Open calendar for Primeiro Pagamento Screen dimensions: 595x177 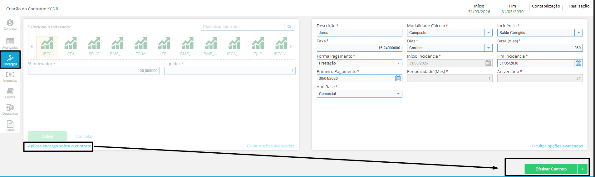(398, 79)
